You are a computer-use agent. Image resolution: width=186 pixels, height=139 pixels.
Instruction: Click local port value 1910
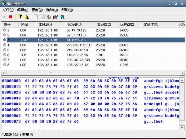[x=100, y=55]
